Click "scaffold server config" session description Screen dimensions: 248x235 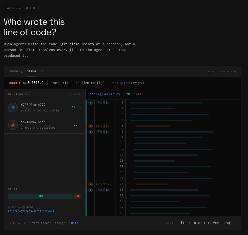click(40, 110)
